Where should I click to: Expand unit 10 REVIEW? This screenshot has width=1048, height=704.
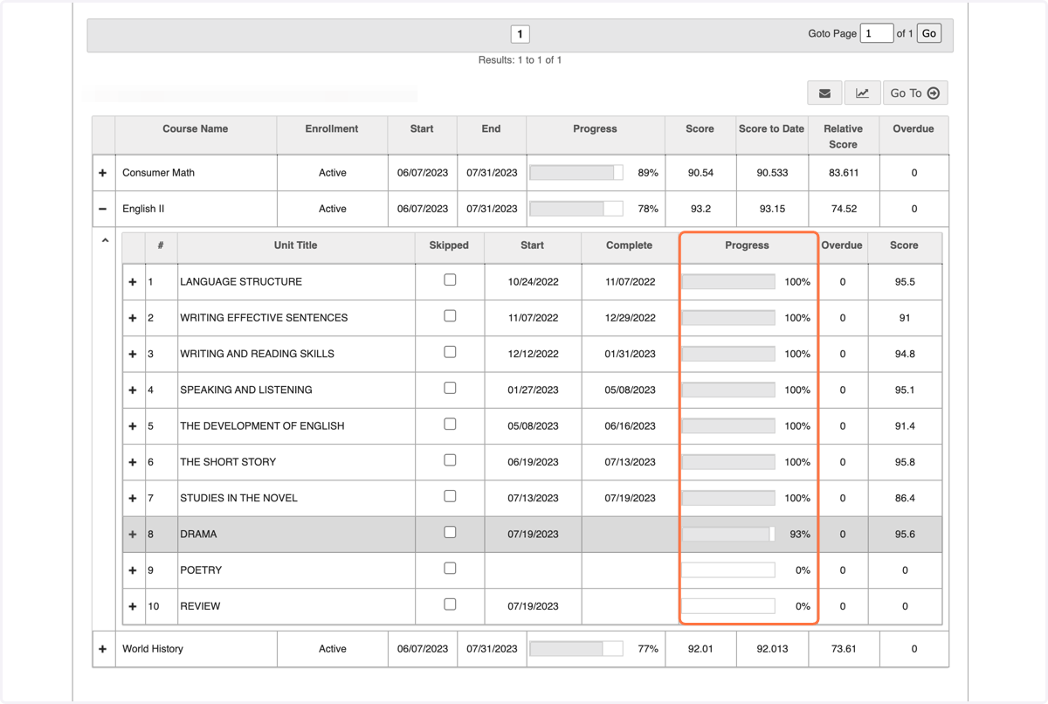click(x=133, y=606)
